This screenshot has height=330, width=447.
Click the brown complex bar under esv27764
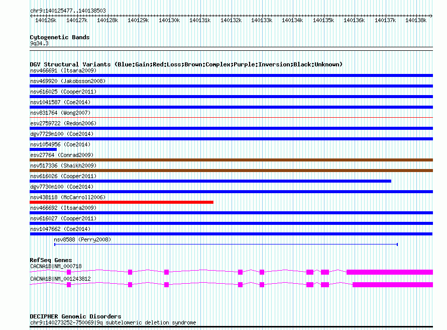point(231,160)
